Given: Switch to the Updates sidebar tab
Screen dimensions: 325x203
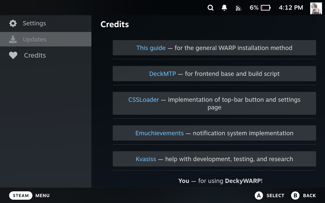Looking at the screenshot, I should (46, 39).
